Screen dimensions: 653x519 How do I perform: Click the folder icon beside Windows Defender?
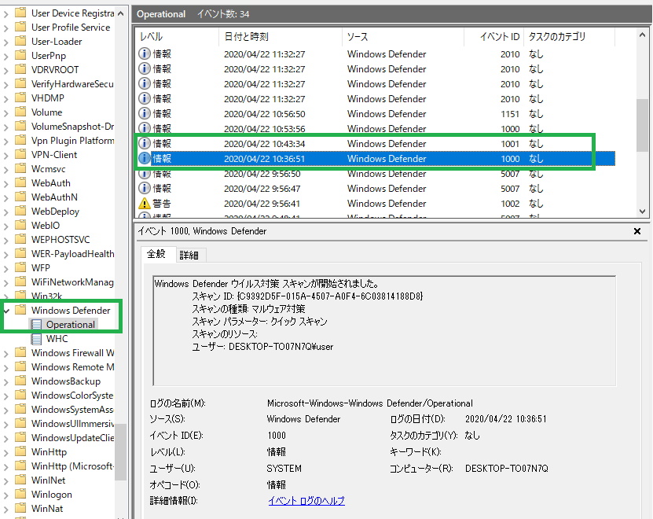[20, 310]
